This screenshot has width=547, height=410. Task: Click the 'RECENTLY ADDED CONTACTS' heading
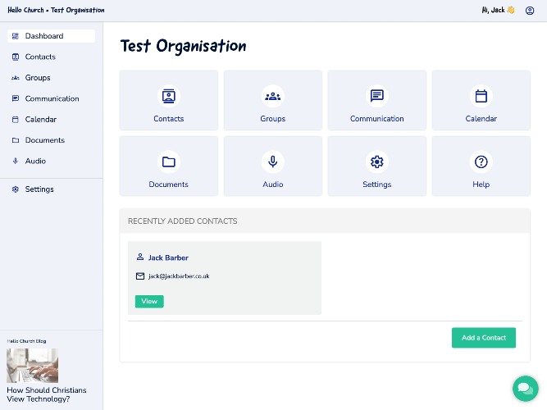(x=182, y=221)
